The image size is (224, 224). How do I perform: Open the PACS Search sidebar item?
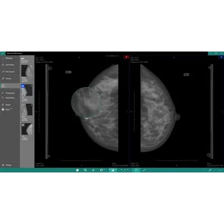(x=10, y=72)
